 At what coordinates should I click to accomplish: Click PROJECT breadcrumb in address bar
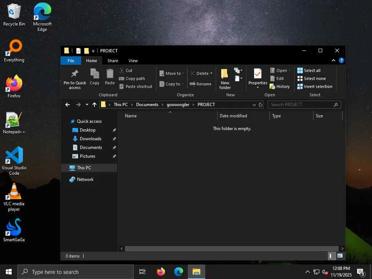(206, 105)
